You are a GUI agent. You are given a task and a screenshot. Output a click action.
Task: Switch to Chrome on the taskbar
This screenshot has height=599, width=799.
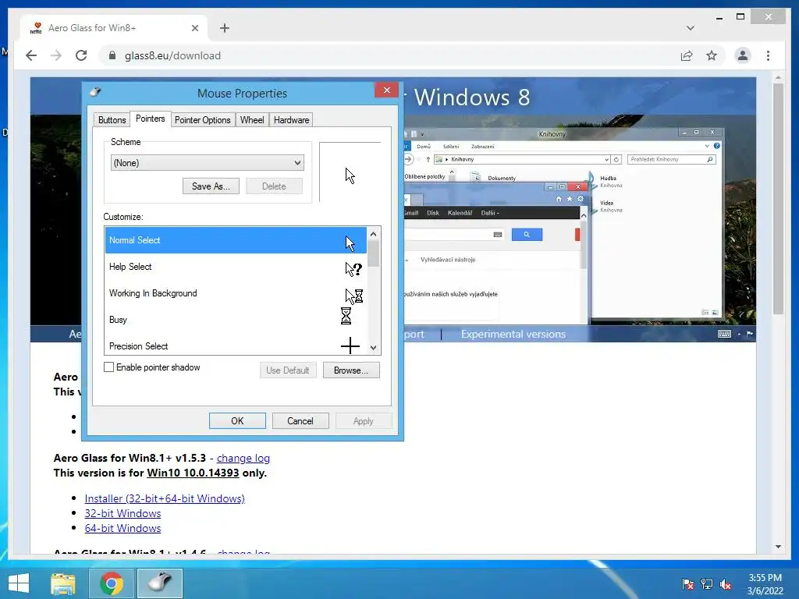tap(112, 583)
